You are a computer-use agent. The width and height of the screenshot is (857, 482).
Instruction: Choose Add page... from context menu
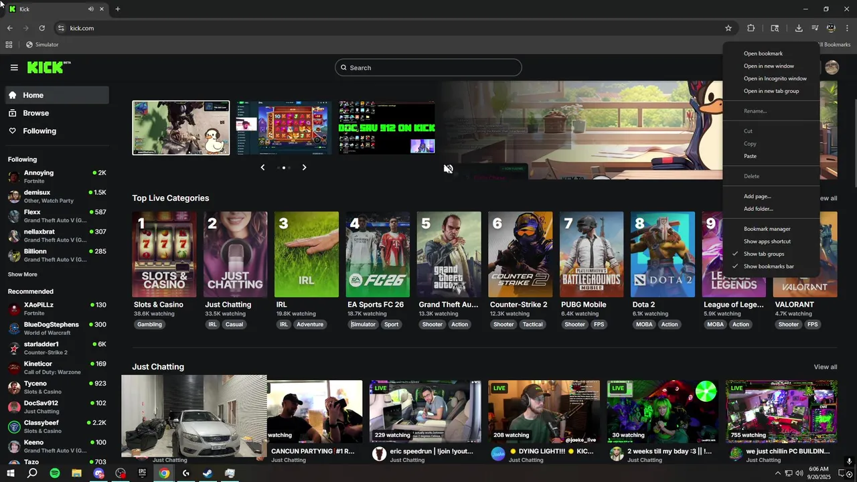771,196
